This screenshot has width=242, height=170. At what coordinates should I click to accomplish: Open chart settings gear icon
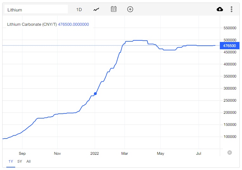coord(230,153)
